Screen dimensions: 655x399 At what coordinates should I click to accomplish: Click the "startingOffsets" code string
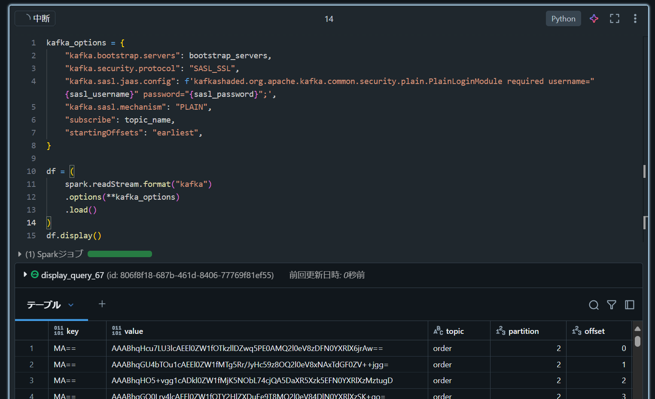pyautogui.click(x=104, y=132)
